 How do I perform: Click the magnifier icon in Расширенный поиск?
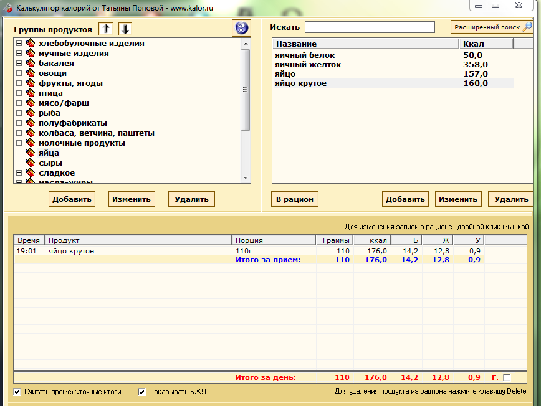pyautogui.click(x=527, y=27)
